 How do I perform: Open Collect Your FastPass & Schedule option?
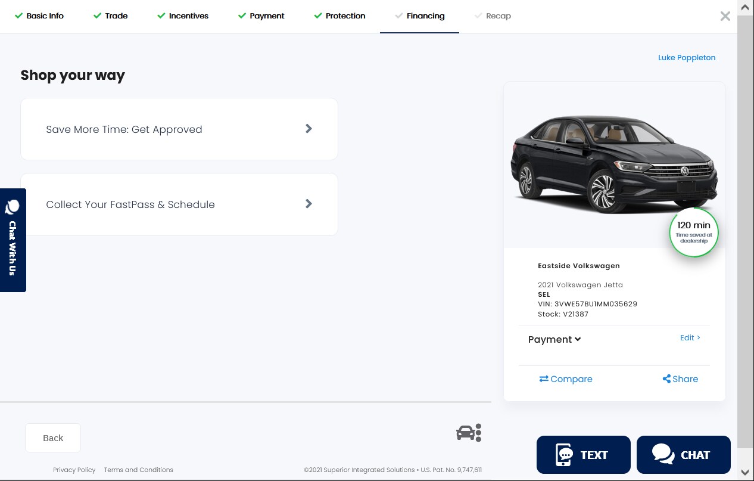click(x=179, y=204)
